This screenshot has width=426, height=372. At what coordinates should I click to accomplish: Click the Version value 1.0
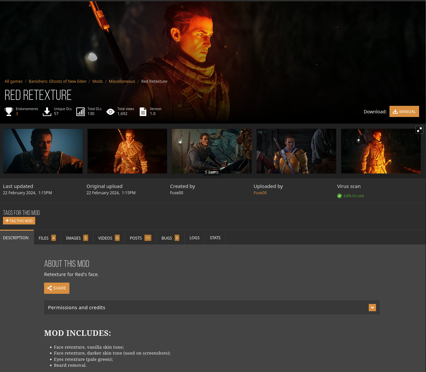(x=153, y=114)
